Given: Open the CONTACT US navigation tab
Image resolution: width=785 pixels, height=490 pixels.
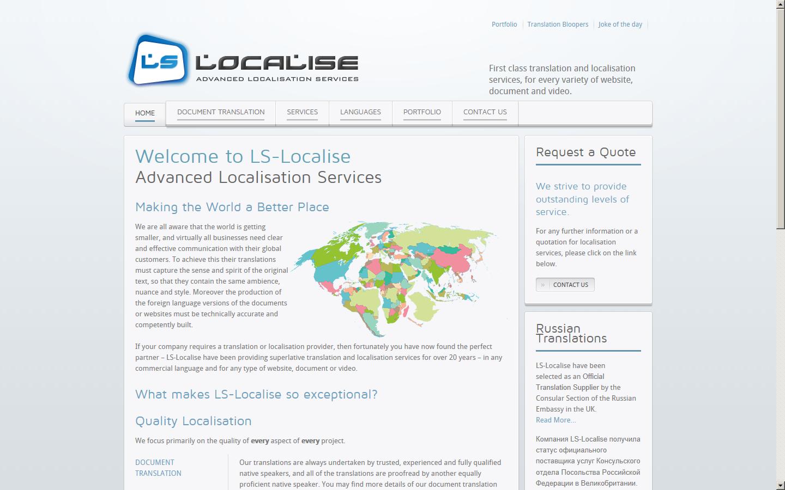Looking at the screenshot, I should click(x=485, y=112).
